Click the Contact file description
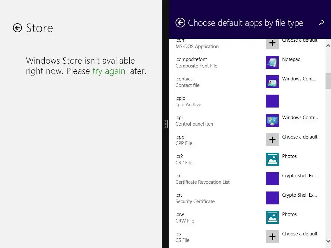This screenshot has height=248, width=331. pos(187,85)
